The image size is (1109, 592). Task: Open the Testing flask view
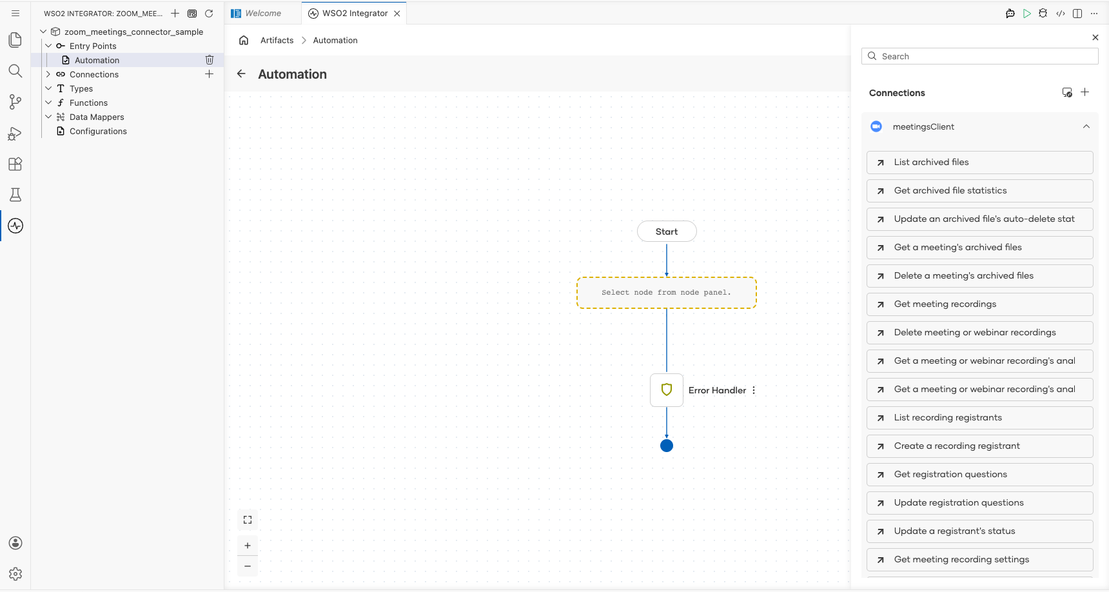point(15,195)
